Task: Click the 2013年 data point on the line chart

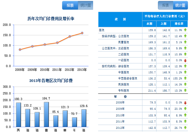Action: [x=82, y=33]
